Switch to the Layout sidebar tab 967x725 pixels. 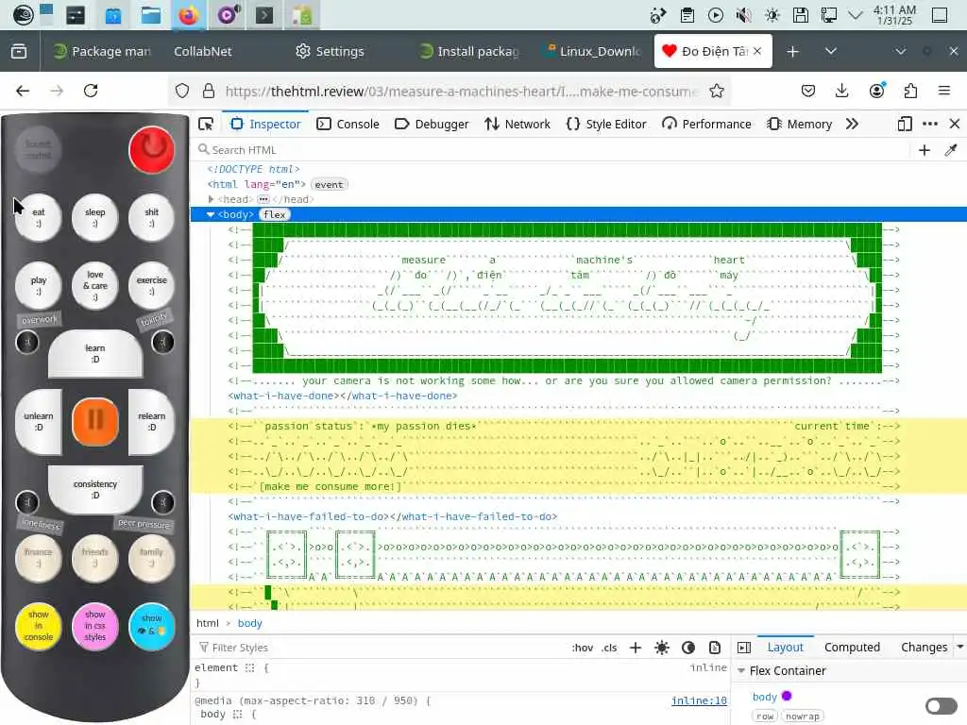(785, 648)
